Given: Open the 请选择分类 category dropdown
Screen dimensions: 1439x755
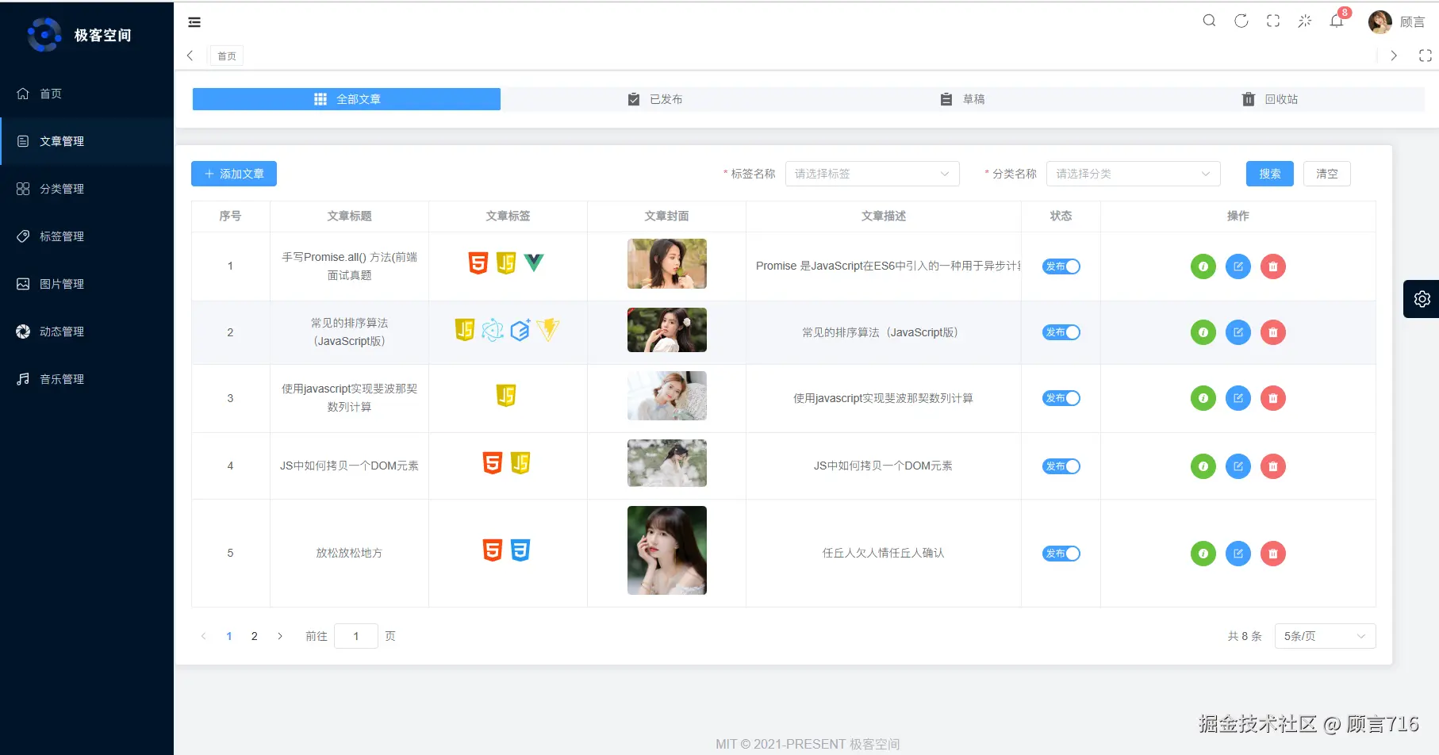Looking at the screenshot, I should [1133, 174].
